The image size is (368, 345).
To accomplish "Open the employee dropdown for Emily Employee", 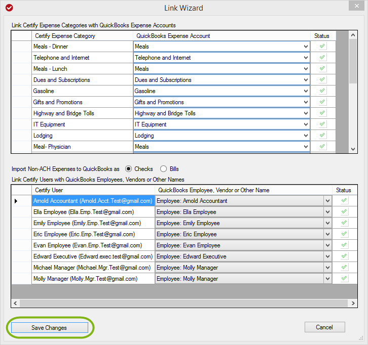I will tap(327, 223).
